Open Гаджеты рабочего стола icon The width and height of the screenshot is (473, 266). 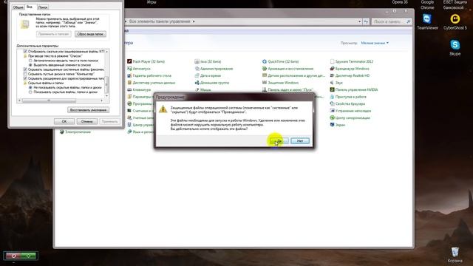149,75
